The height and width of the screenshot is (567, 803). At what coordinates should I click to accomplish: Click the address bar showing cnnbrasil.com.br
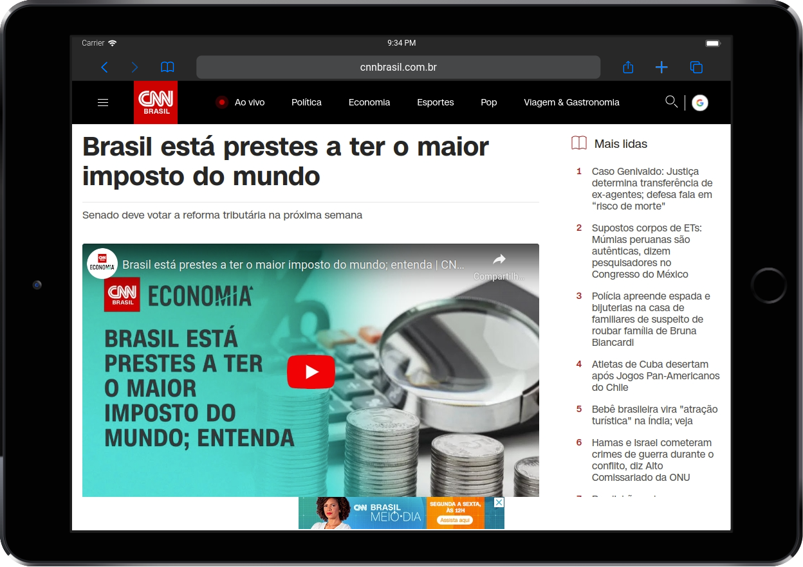(398, 67)
